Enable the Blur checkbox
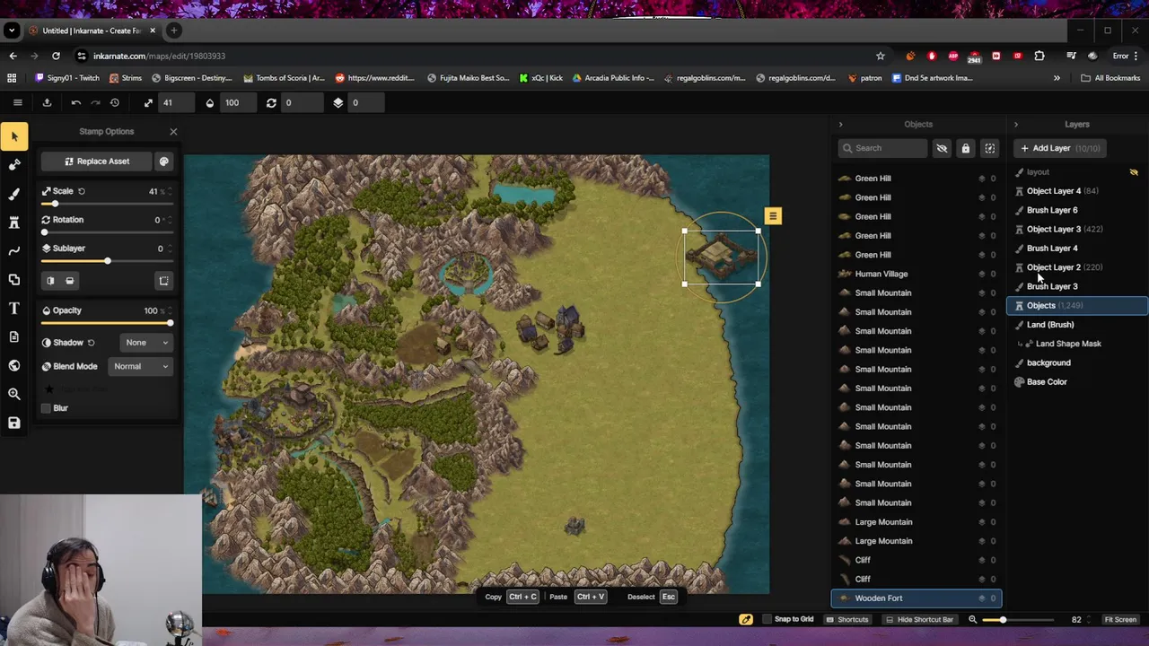Screen dimensions: 1149x646 coord(46,408)
